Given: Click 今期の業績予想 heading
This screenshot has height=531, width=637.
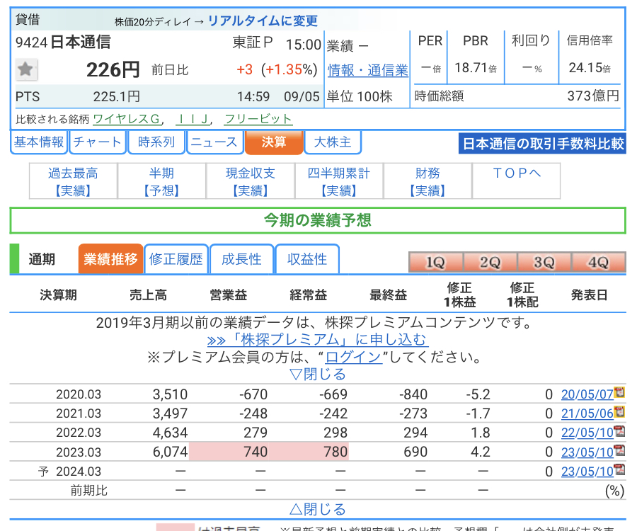Looking at the screenshot, I should [318, 220].
